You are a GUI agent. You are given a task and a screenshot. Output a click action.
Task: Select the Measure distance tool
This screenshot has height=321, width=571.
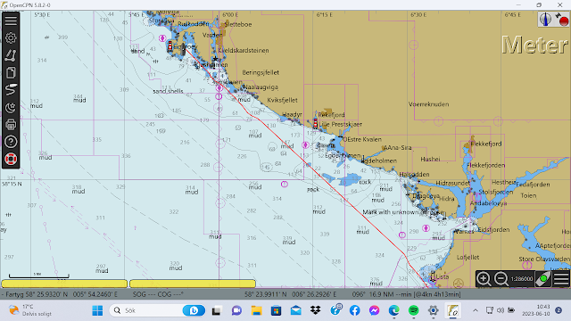pos(11,55)
